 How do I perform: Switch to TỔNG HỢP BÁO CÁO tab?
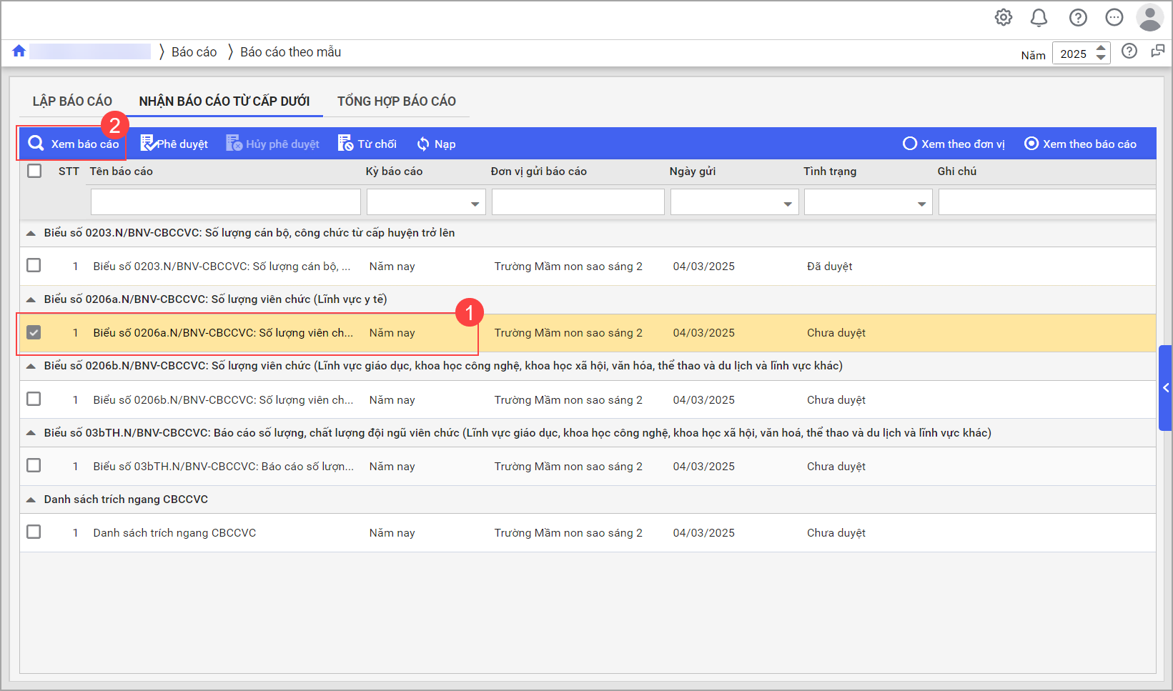point(396,101)
